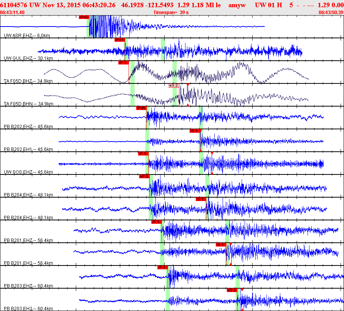The width and height of the screenshot is (344, 311).
Task: Click the iS 1 pick flag on PB B204 EH2
Action: coord(200,199)
